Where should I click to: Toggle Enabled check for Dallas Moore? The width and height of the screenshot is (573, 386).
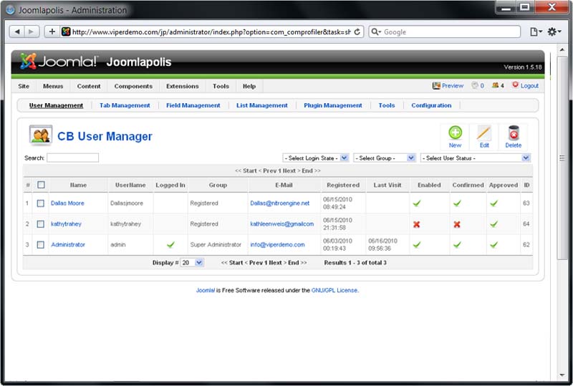coord(417,203)
